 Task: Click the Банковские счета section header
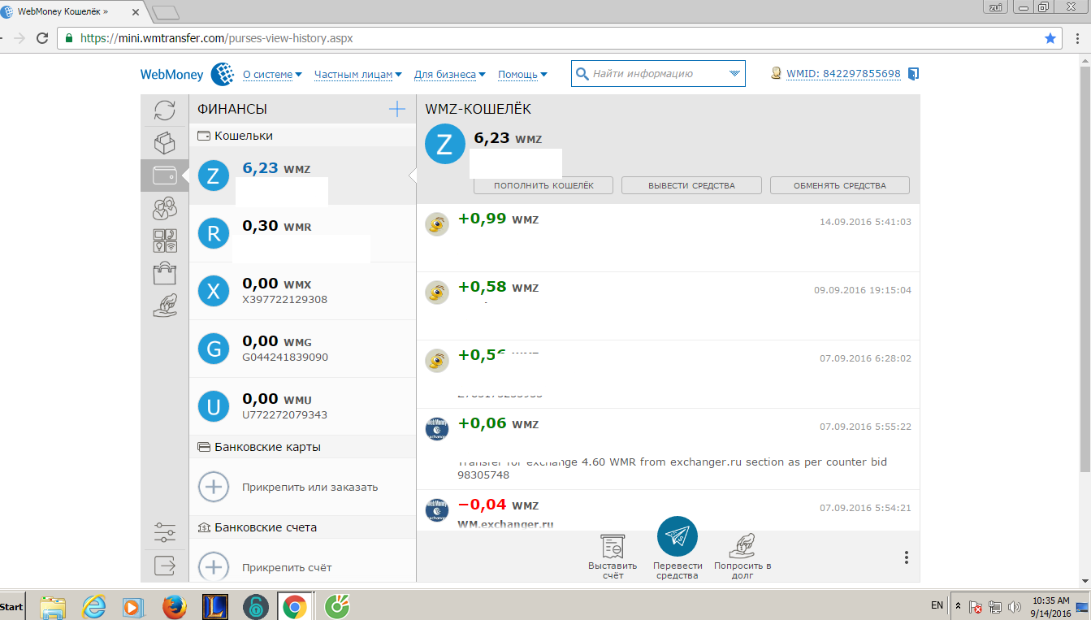pyautogui.click(x=302, y=527)
